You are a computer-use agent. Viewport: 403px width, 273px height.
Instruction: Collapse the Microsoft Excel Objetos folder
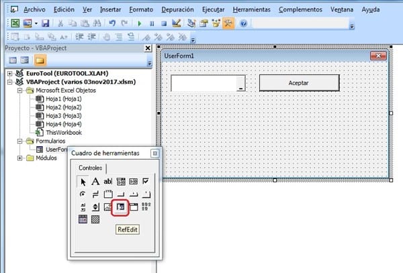(19, 91)
